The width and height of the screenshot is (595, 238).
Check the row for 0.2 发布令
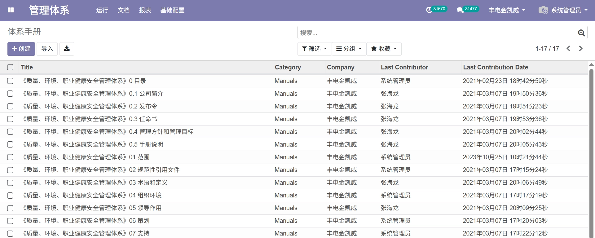pyautogui.click(x=10, y=106)
